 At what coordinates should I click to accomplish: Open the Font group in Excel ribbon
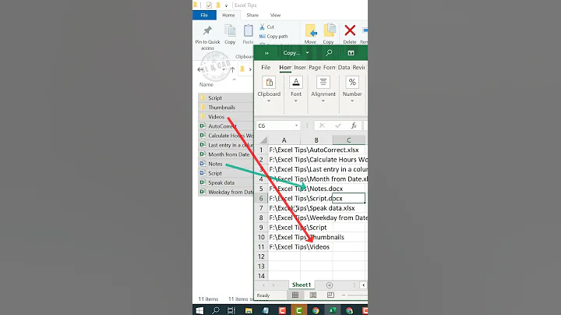296,90
